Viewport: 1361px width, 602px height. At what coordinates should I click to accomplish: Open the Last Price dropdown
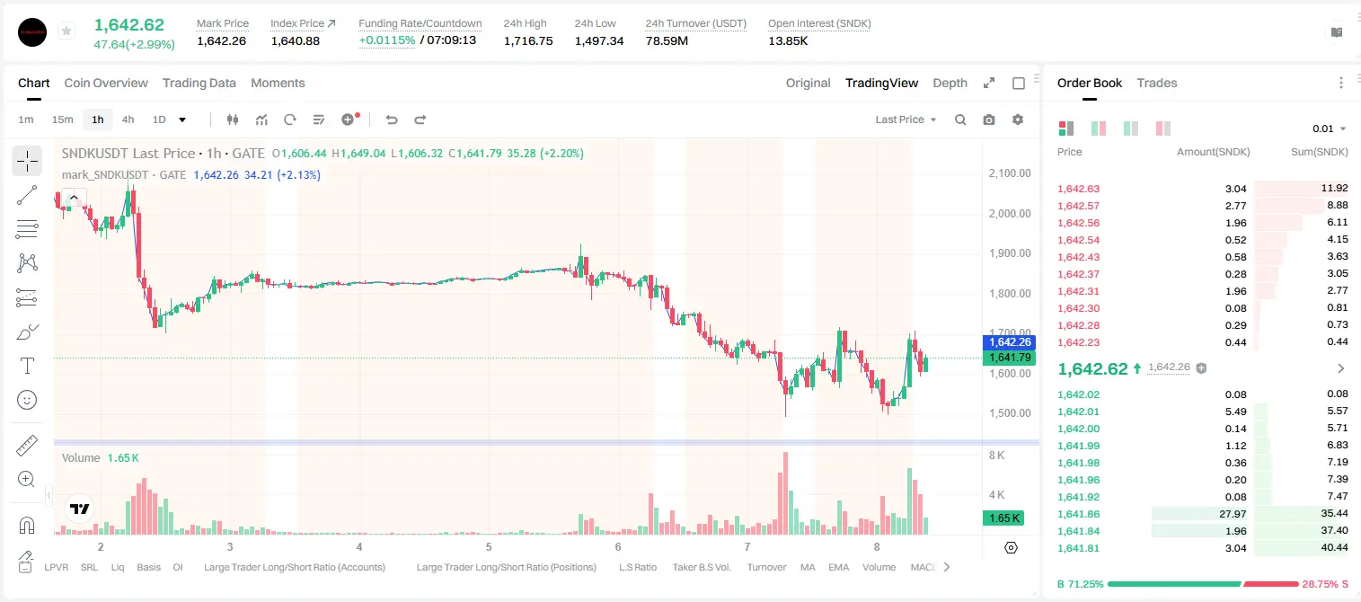pos(906,120)
